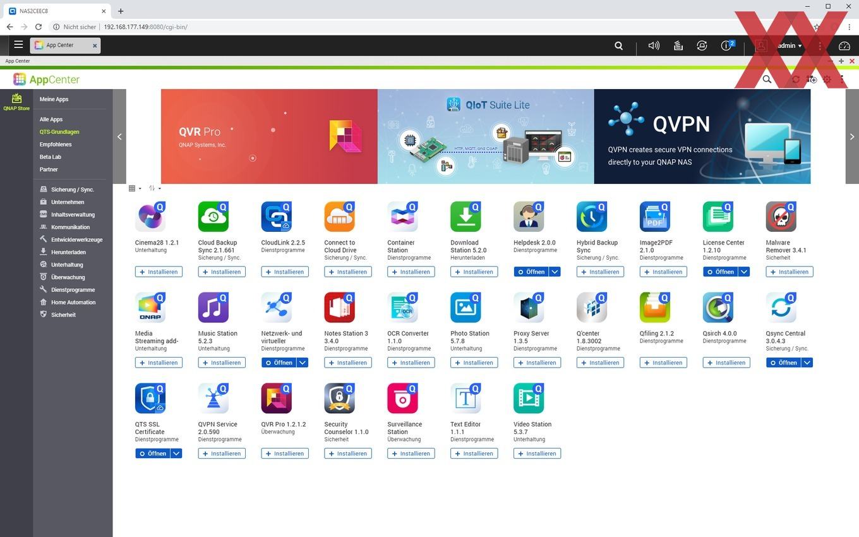Open the OCR Converter app icon
This screenshot has height=537, width=859.
point(403,308)
